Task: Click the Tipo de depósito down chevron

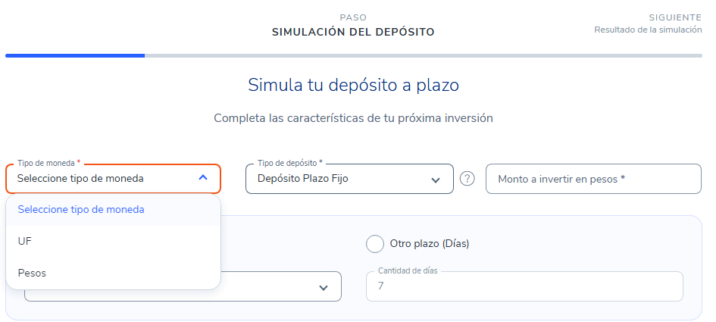Action: (435, 180)
